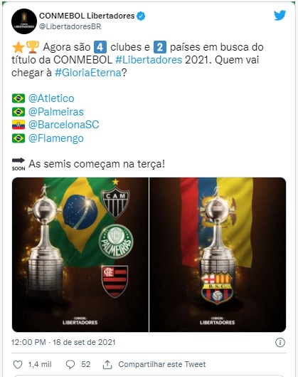Open the CONMEBOL Libertadores profile avatar
Image resolution: width=298 pixels, height=377 pixels.
(x=24, y=21)
